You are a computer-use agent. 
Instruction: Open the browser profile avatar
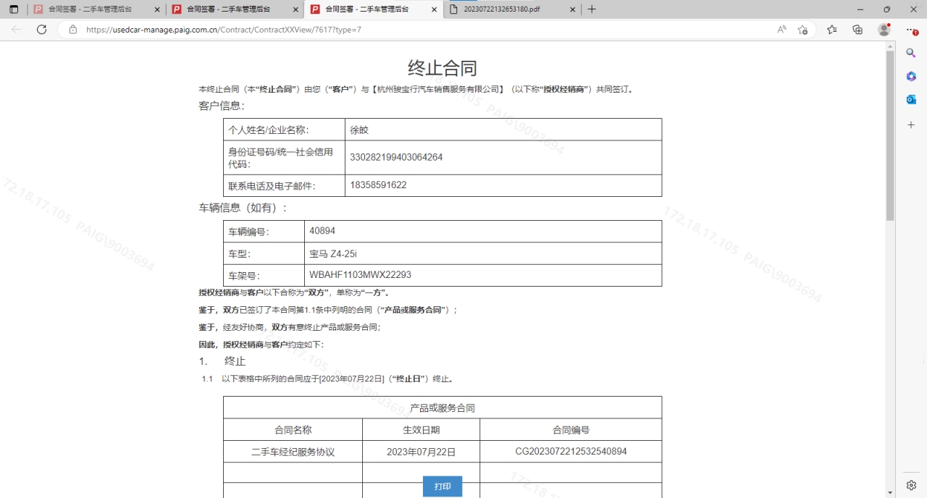[x=884, y=30]
